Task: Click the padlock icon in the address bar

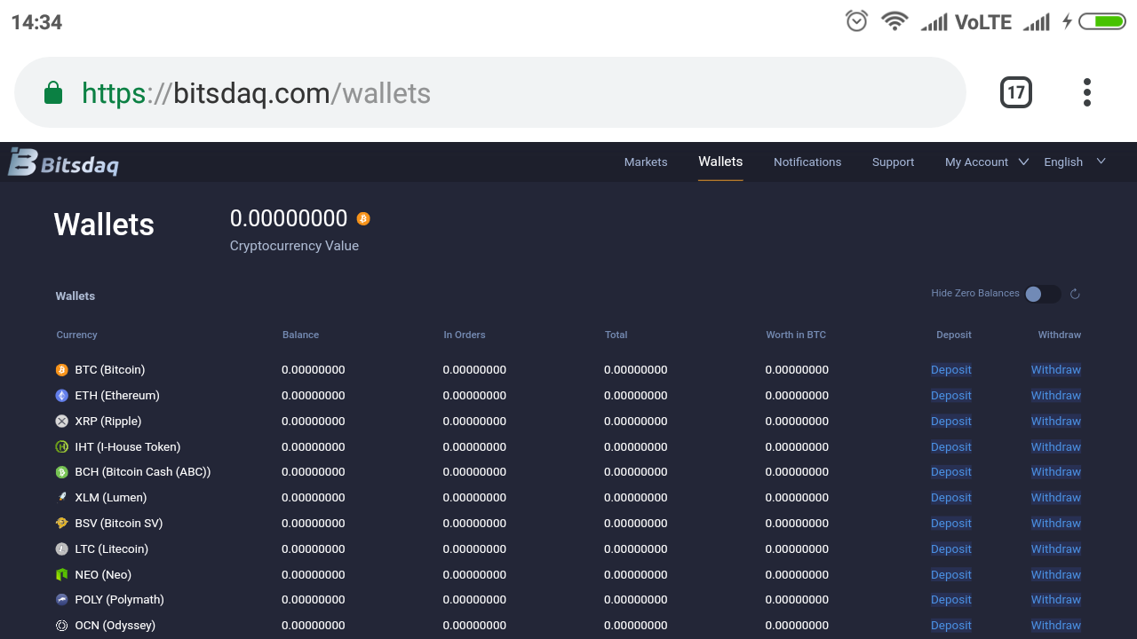Action: 52,91
